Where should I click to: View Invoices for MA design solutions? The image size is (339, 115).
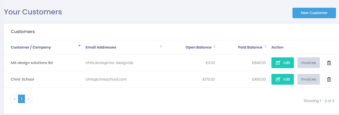point(309,63)
